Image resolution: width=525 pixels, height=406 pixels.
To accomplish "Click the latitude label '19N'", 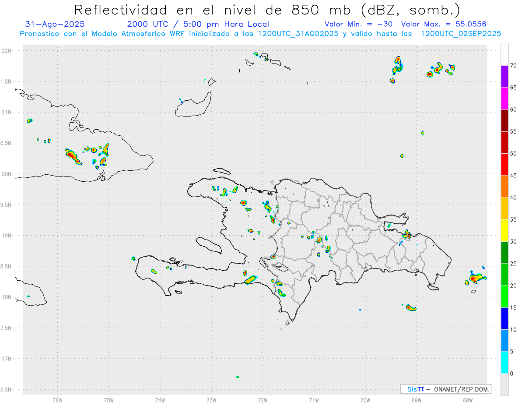I will [7, 235].
